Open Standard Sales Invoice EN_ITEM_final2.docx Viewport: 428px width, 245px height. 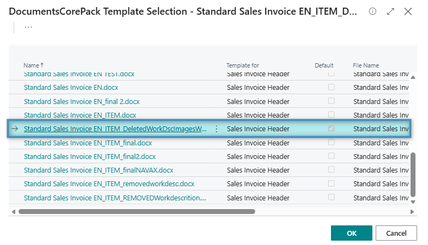pyautogui.click(x=90, y=157)
